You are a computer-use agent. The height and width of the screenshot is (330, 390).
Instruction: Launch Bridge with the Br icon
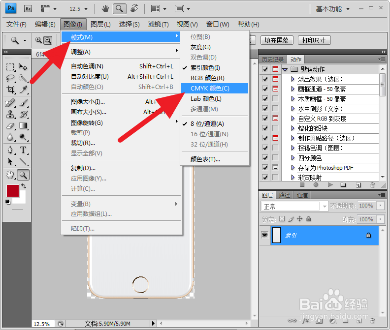point(28,9)
